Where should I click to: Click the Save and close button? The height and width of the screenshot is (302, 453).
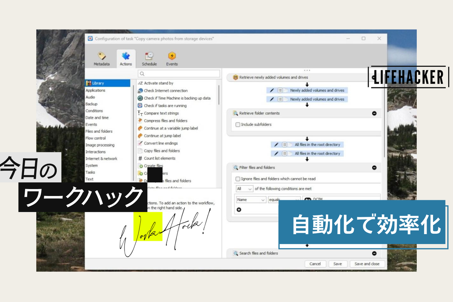(x=367, y=264)
